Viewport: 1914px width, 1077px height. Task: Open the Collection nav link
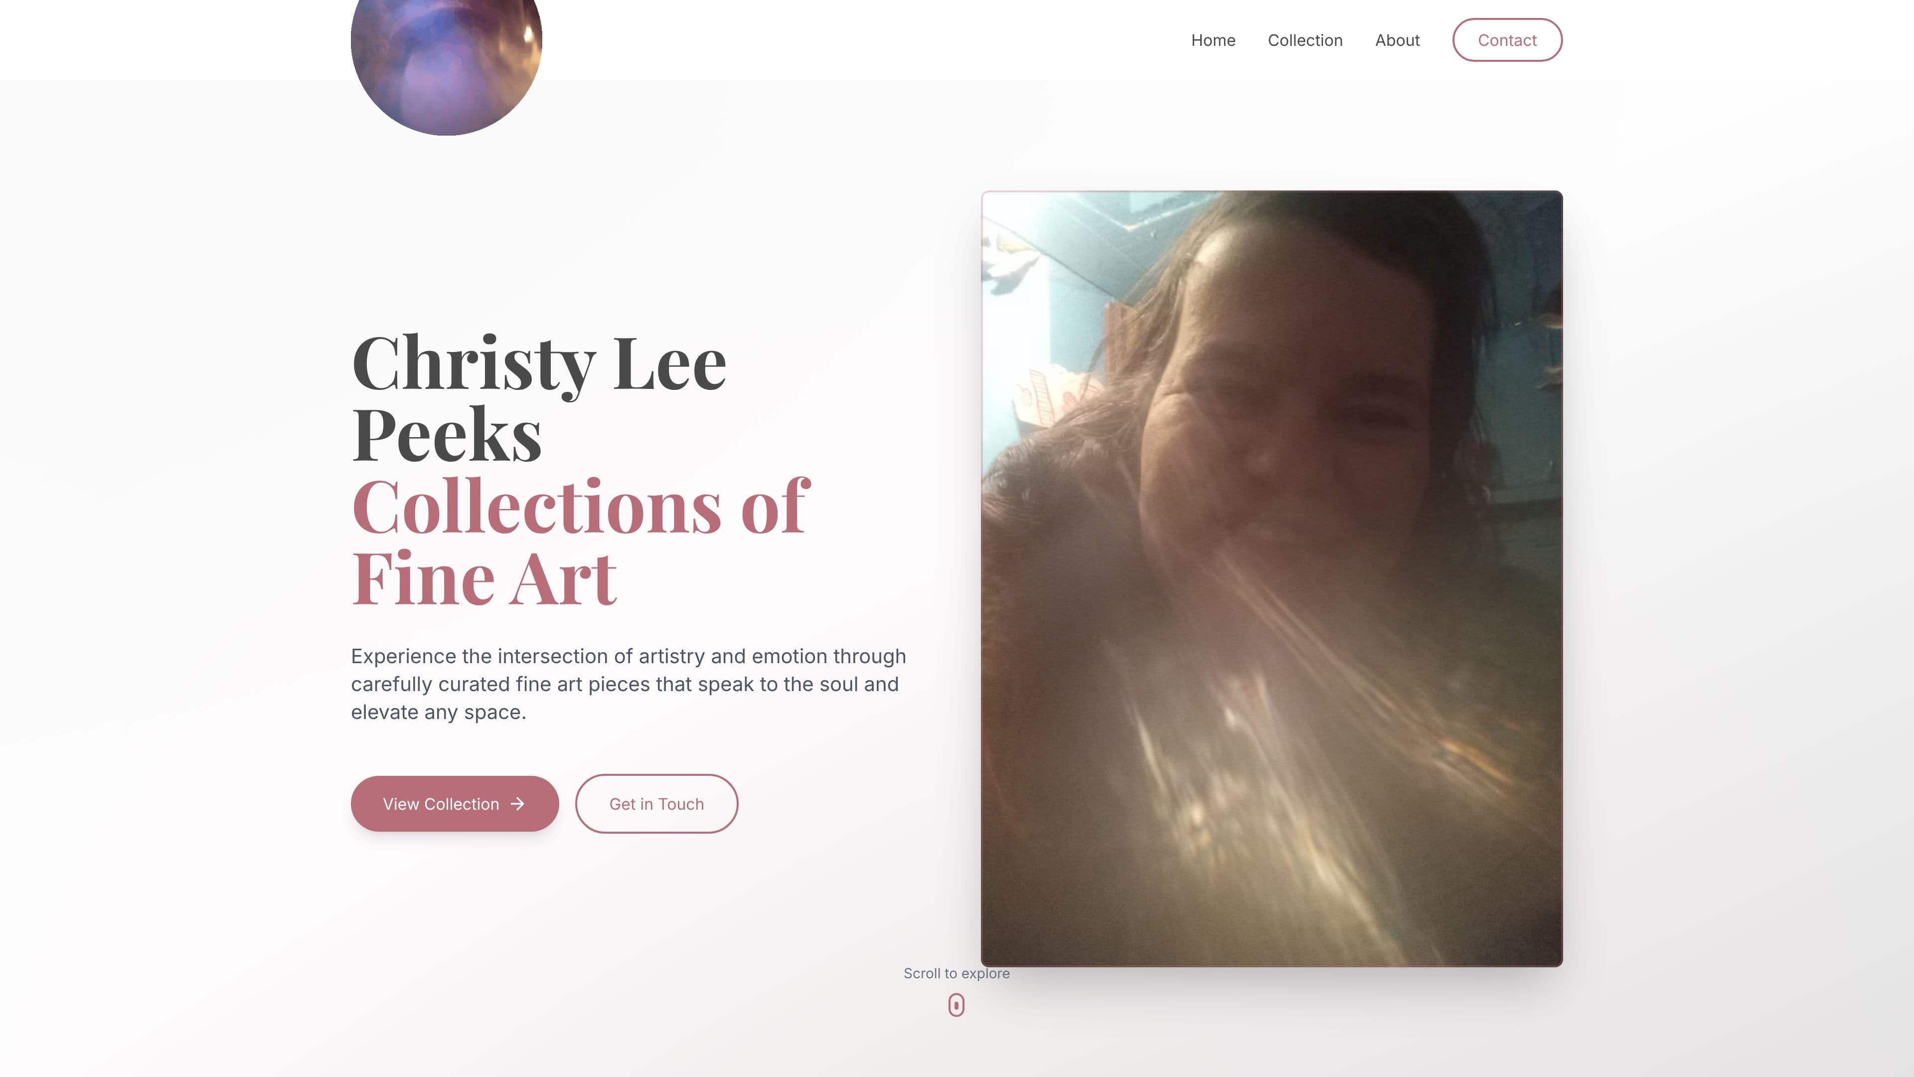click(x=1305, y=40)
